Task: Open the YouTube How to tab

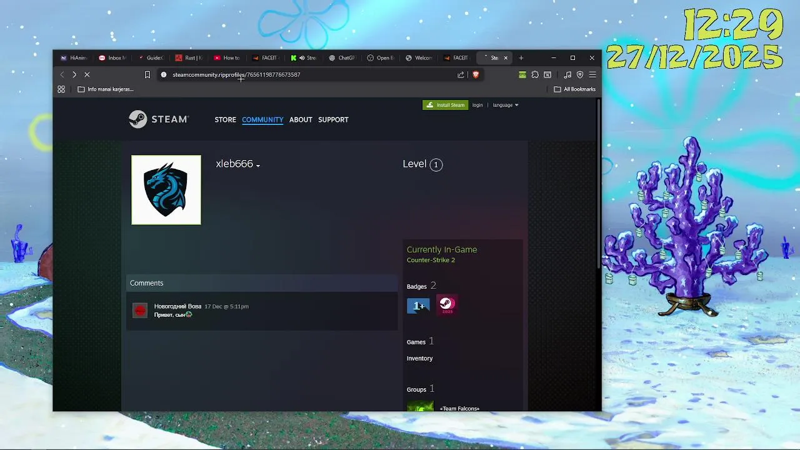Action: coord(227,58)
